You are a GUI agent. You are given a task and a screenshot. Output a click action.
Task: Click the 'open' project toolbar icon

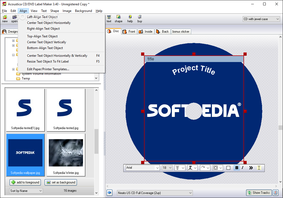coord(14,19)
